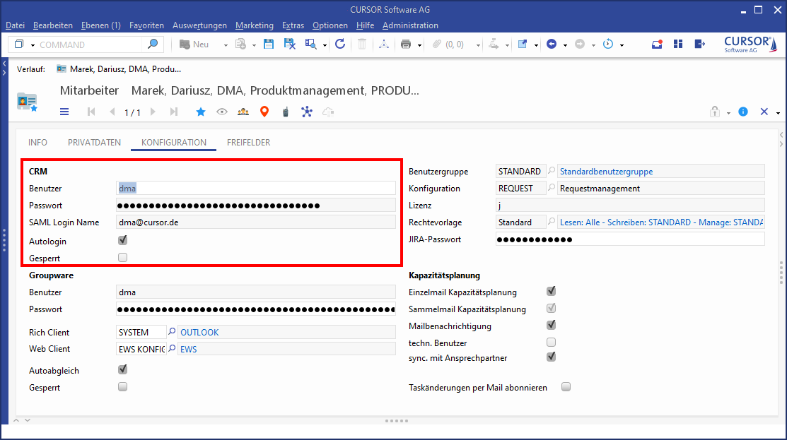Check the techn. Benutzer checkbox
Viewport: 787px width, 440px height.
pyautogui.click(x=552, y=343)
